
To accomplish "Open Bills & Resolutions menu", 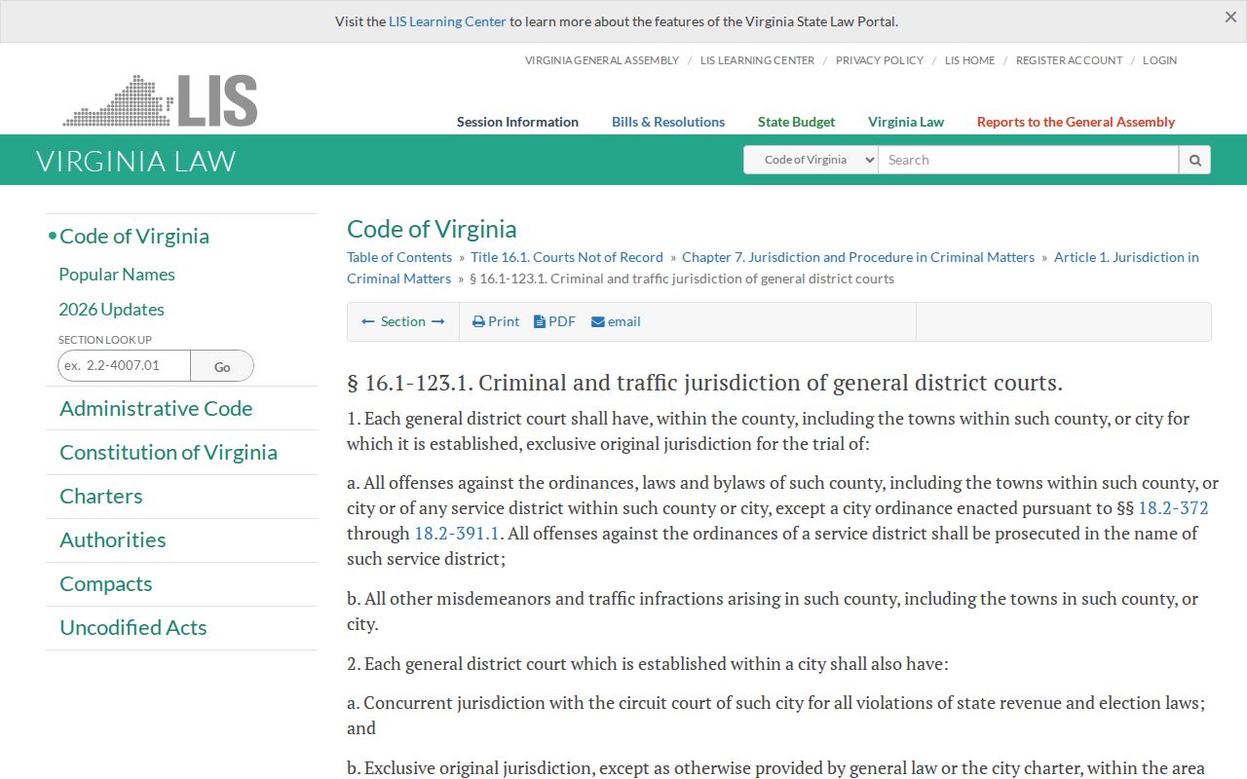I will tap(668, 122).
